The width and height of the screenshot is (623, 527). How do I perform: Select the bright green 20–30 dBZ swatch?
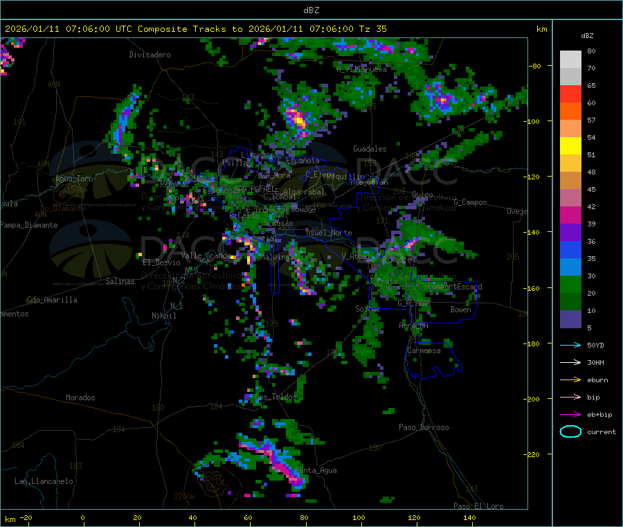tap(570, 285)
